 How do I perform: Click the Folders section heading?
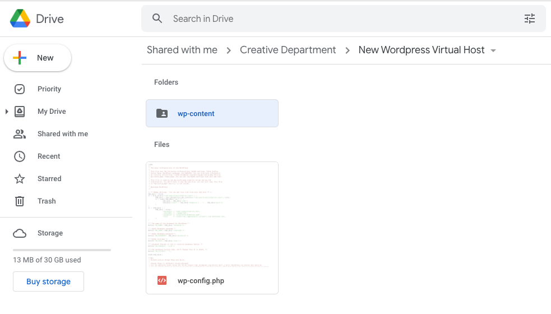tap(166, 82)
